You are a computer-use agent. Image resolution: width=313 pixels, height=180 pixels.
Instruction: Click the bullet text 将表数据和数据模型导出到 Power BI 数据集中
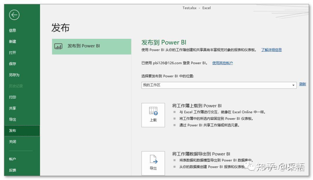[x=216, y=160]
